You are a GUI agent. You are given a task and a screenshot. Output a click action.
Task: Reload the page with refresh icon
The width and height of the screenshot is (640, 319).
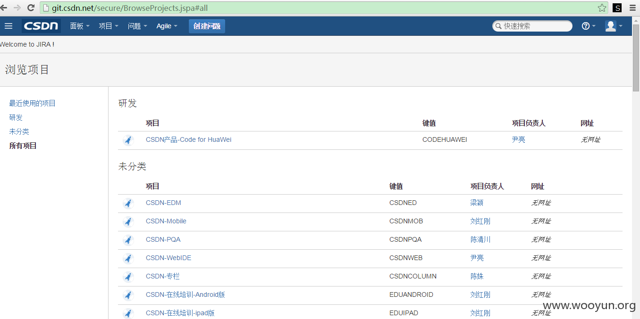pos(31,8)
